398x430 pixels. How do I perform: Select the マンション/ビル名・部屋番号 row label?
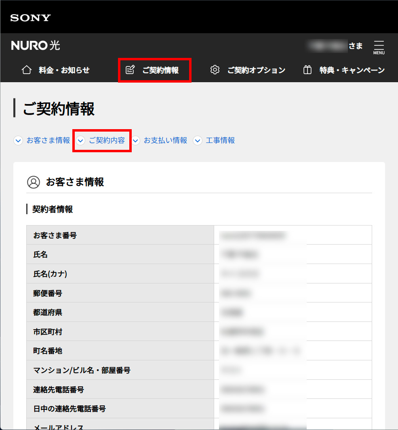[x=82, y=370]
